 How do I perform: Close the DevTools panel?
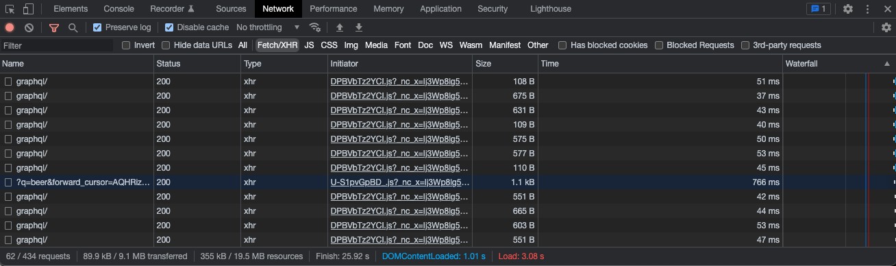[x=886, y=9]
